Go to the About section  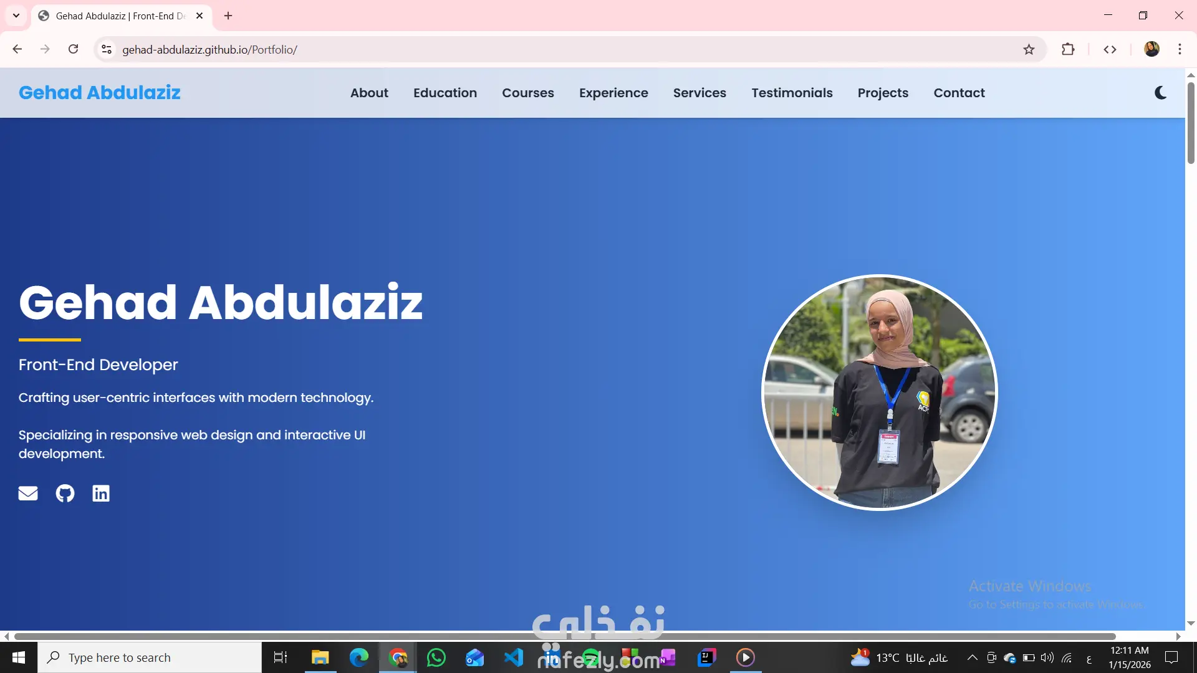coord(369,93)
